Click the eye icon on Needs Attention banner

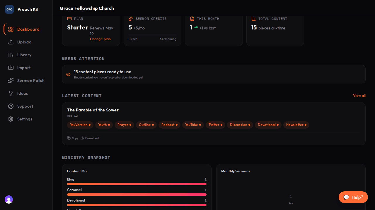68,74
